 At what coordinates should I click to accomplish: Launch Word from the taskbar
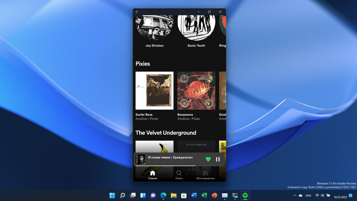[194, 195]
